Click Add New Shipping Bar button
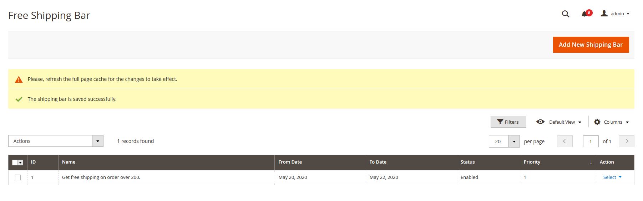643x201 pixels. point(591,45)
